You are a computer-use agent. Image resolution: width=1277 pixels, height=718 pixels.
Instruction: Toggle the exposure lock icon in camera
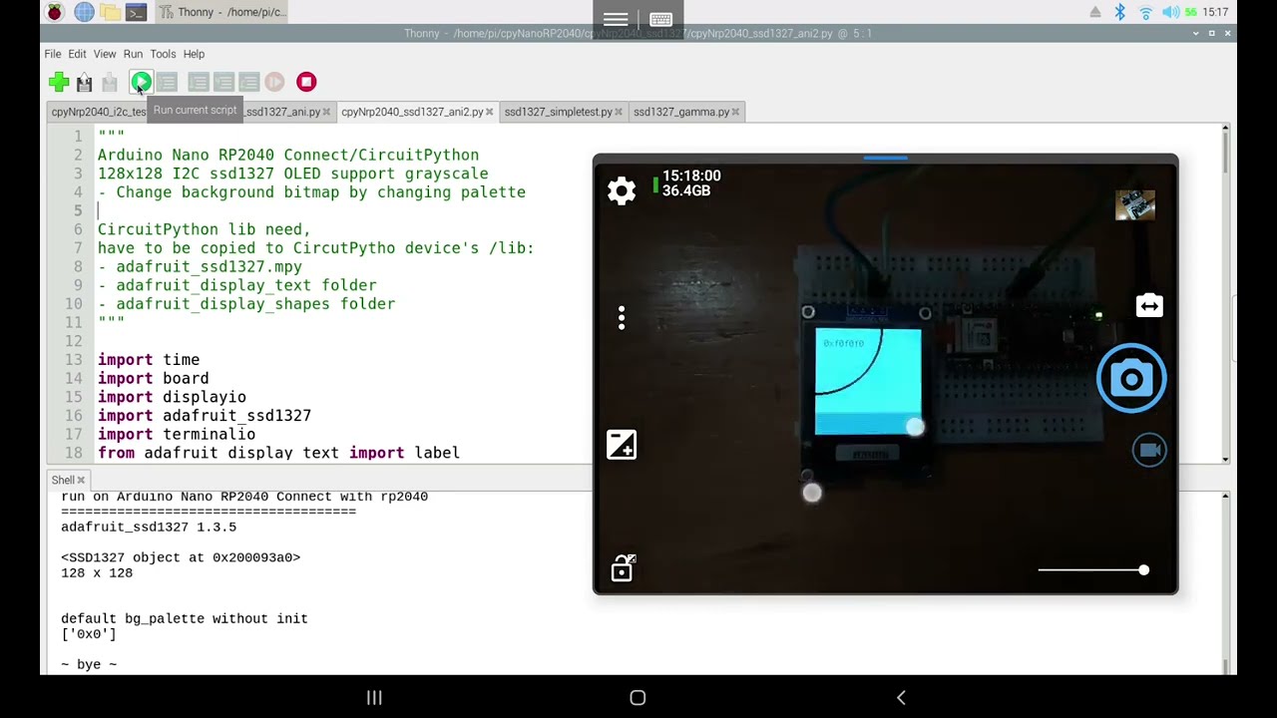click(622, 567)
